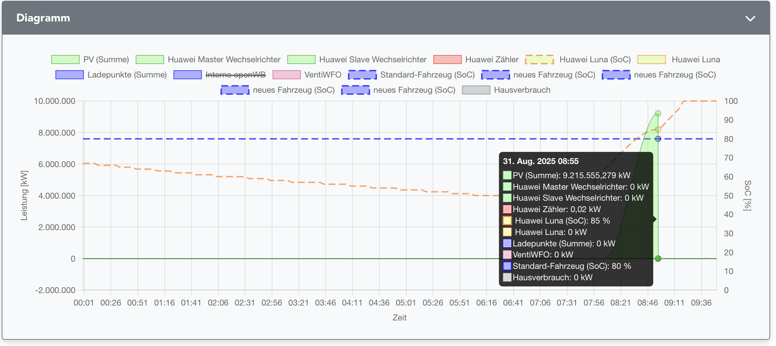The height and width of the screenshot is (346, 776).
Task: Select orange Huawei Luna SoC data point
Action: tap(658, 129)
